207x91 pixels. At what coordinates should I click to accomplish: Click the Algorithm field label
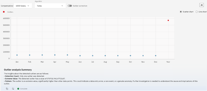[x=38, y=1]
